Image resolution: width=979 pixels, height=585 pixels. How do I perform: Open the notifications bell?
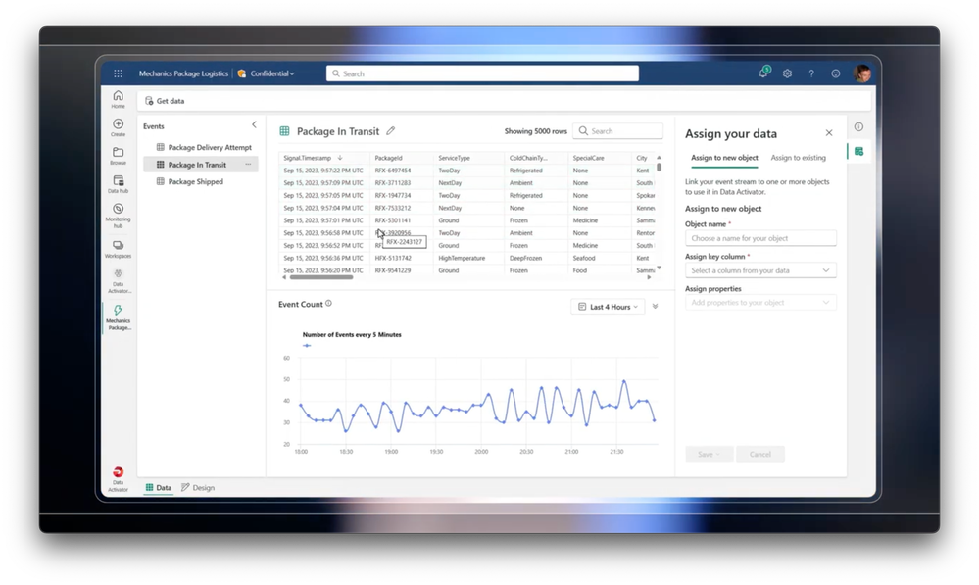click(x=763, y=73)
